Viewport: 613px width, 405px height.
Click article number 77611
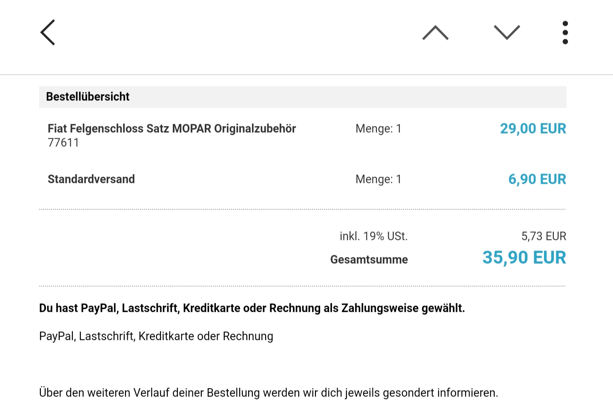[x=63, y=143]
